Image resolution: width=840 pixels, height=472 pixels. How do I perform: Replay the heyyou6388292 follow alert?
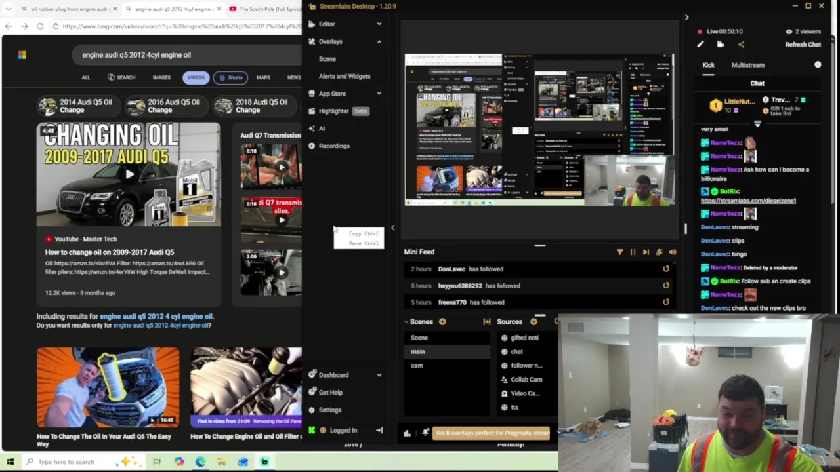pos(666,286)
